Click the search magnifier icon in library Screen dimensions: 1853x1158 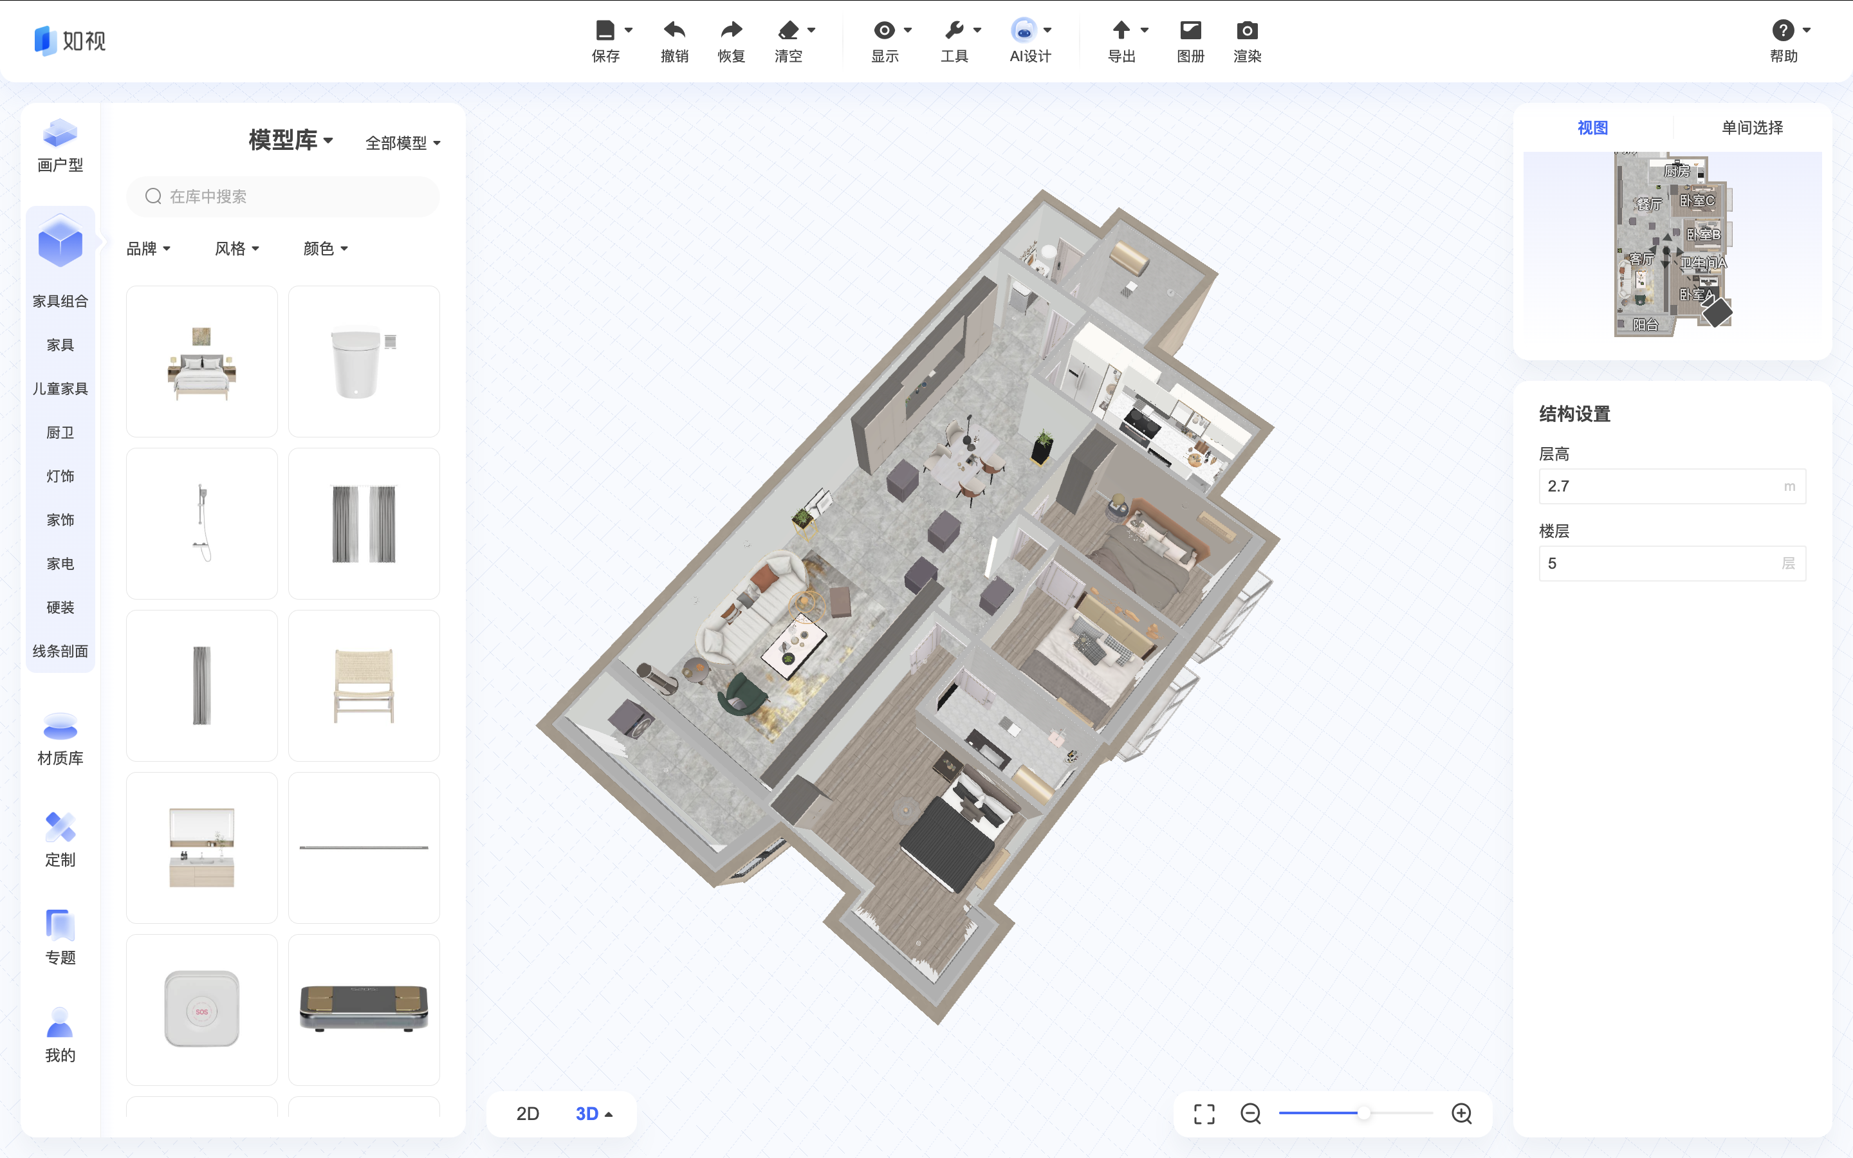click(153, 197)
